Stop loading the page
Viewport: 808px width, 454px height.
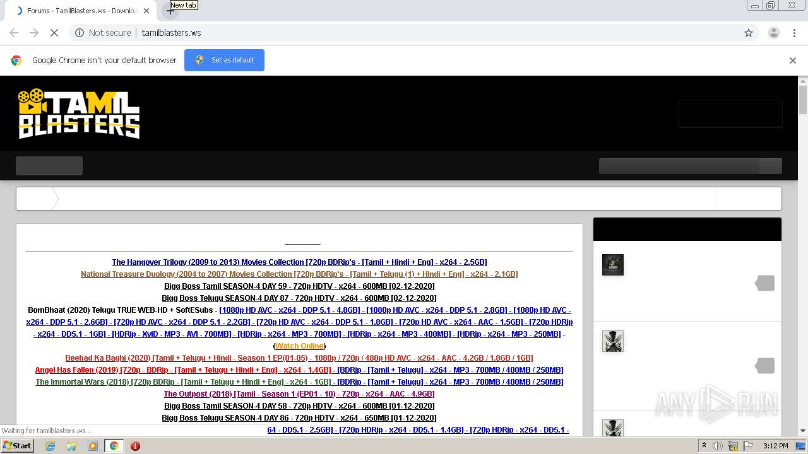pyautogui.click(x=54, y=33)
